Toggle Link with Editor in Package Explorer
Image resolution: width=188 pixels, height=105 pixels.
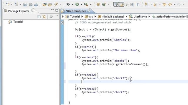click(x=44, y=17)
